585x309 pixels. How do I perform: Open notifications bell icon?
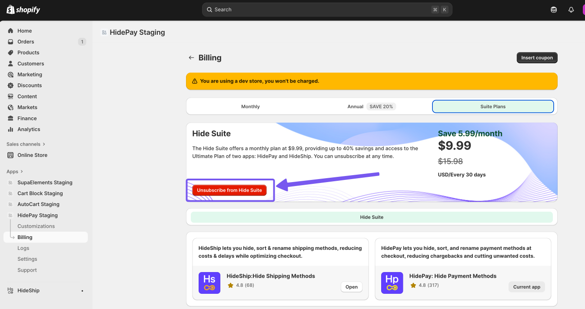(571, 10)
